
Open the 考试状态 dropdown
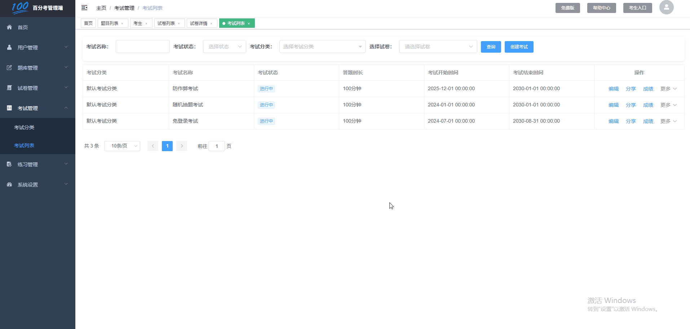click(x=224, y=47)
